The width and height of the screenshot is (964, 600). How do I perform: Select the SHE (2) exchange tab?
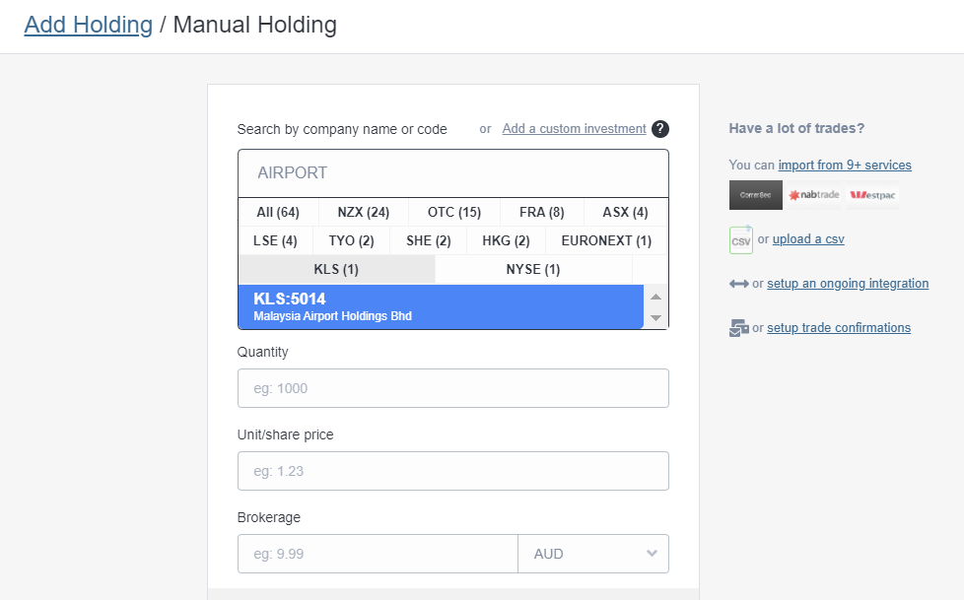[429, 240]
